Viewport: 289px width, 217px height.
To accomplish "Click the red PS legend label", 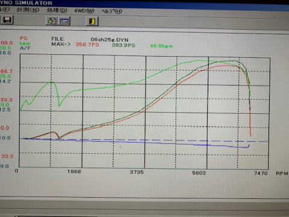I will click(23, 38).
